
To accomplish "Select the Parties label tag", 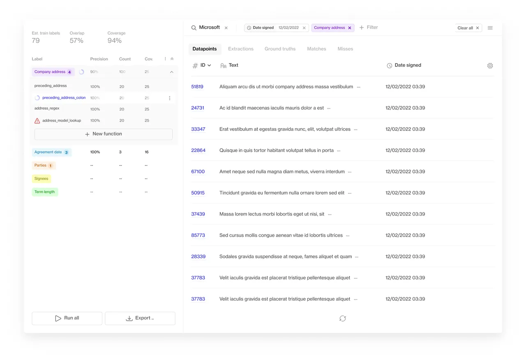I will 44,166.
